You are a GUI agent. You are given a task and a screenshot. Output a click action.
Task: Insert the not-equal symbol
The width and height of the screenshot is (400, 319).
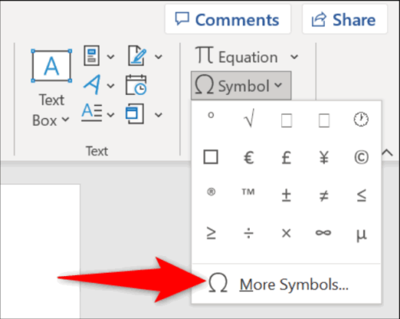[x=324, y=196]
